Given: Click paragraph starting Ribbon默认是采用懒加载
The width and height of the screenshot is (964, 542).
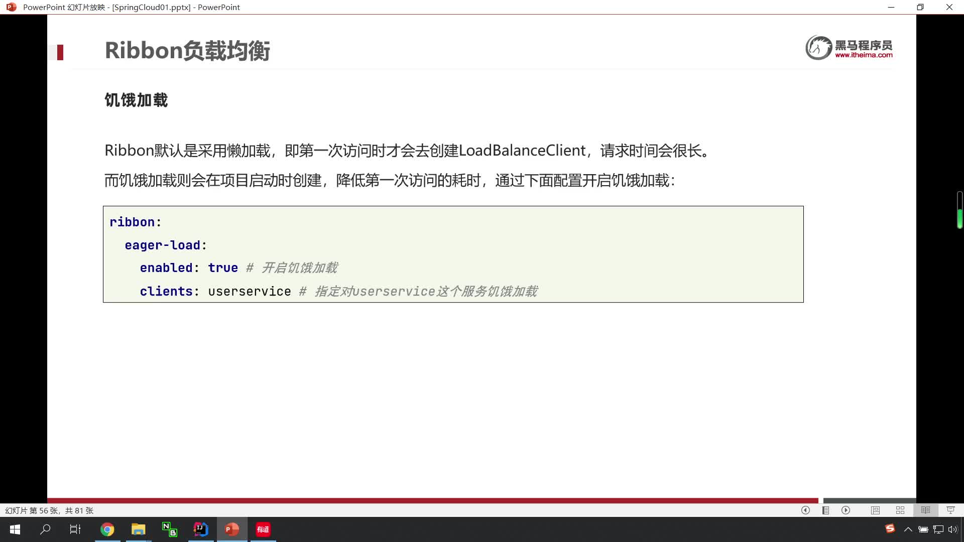Looking at the screenshot, I should point(407,151).
